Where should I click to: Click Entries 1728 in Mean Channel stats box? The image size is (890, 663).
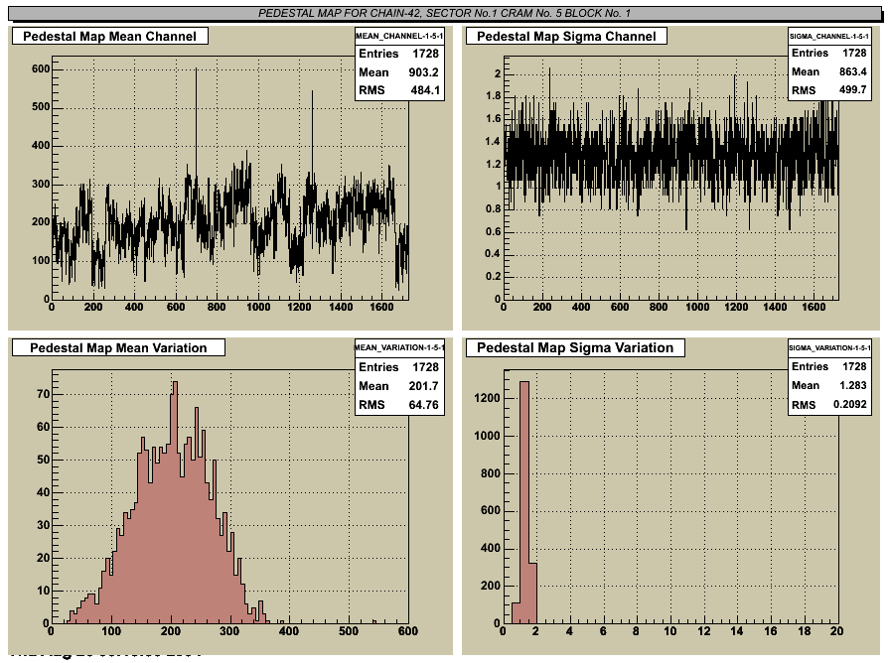coord(399,54)
